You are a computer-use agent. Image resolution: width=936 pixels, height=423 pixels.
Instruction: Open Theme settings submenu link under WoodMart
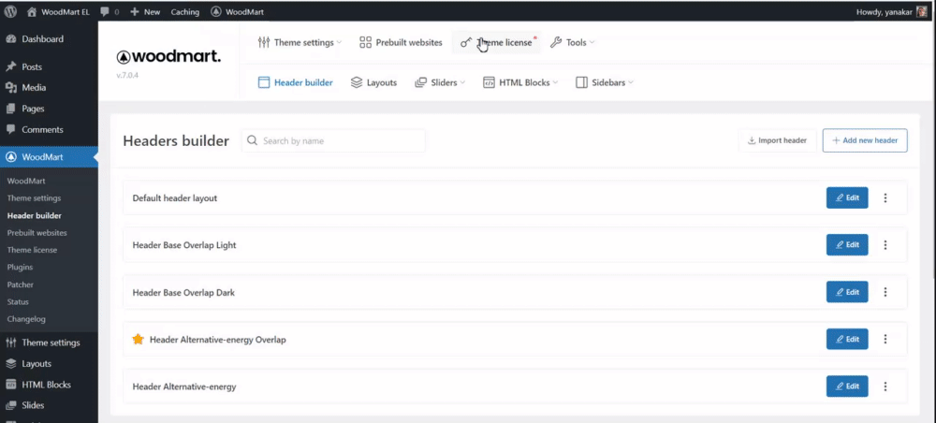point(34,198)
